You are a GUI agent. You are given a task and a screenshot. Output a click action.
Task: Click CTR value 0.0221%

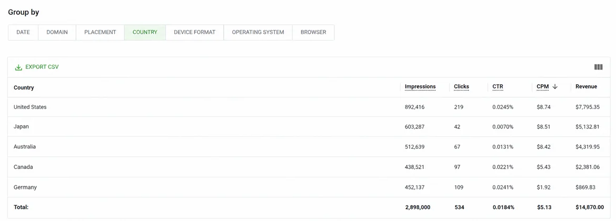(x=503, y=167)
